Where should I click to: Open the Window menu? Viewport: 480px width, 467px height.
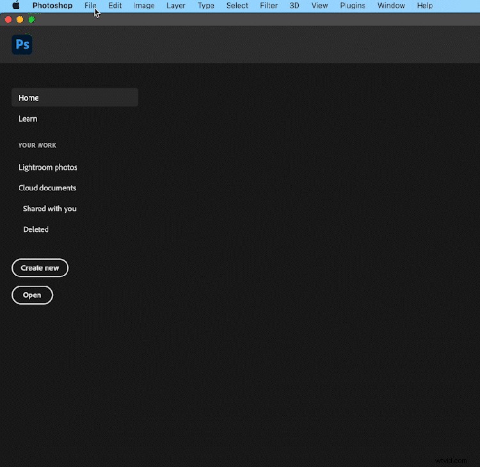pyautogui.click(x=390, y=6)
